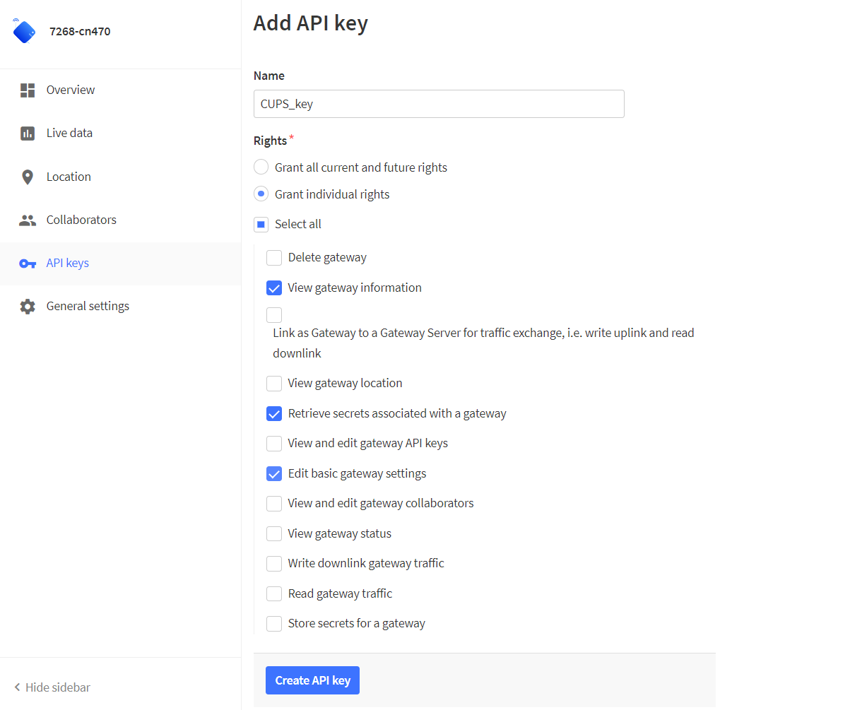This screenshot has height=710, width=862.
Task: Disable Retrieve secrets associated with a gateway
Action: tap(274, 414)
